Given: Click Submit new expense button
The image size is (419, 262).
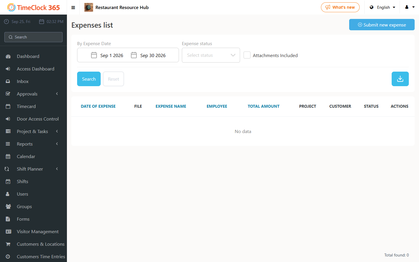Looking at the screenshot, I should pos(382,25).
